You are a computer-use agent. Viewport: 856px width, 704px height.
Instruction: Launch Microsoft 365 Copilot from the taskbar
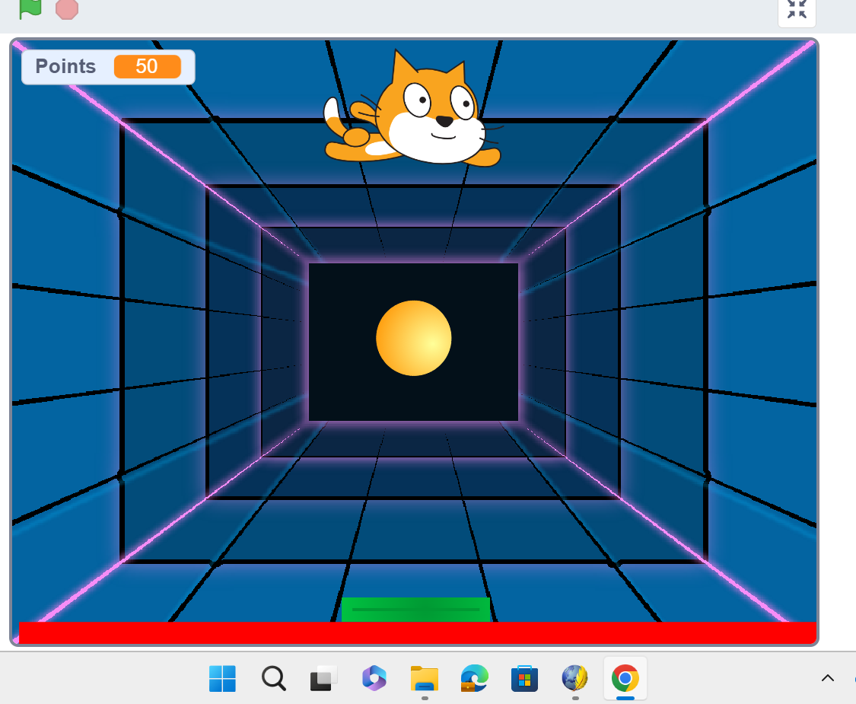pyautogui.click(x=374, y=678)
